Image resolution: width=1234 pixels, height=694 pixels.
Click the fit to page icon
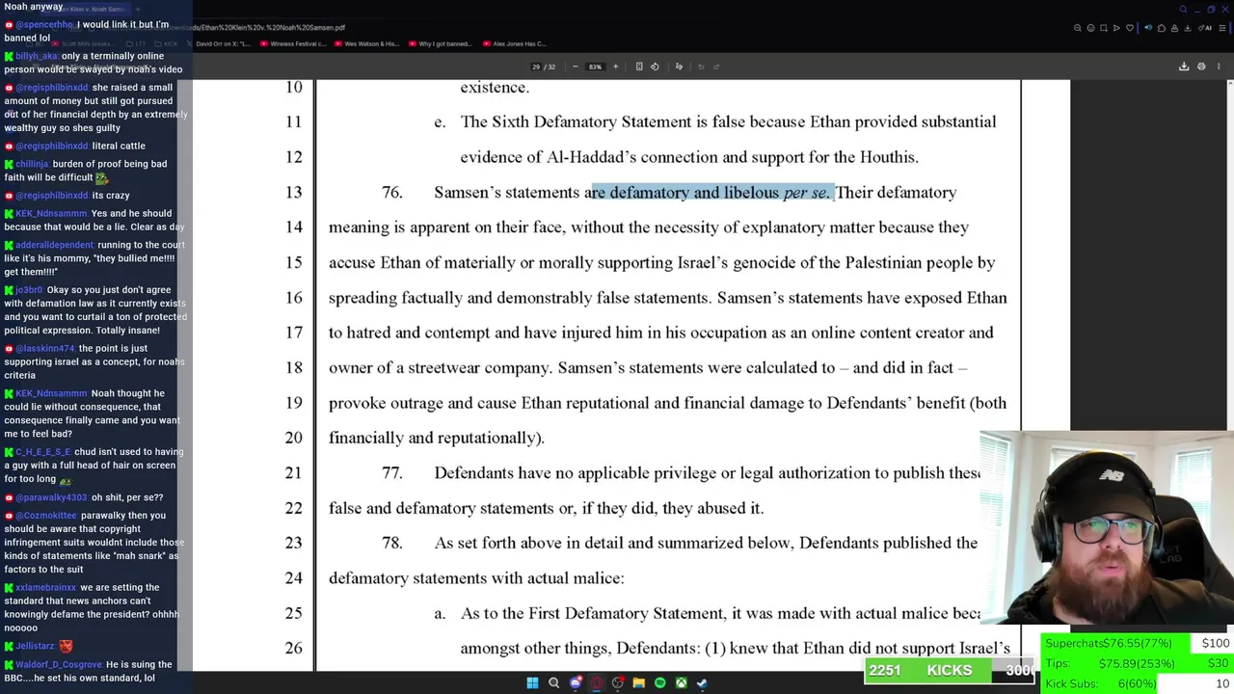(x=639, y=67)
